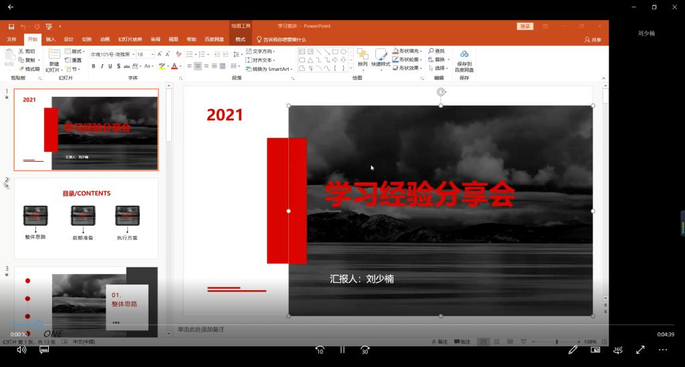Open the video player subtitles icon
Image resolution: width=685 pixels, height=367 pixels.
(x=44, y=349)
